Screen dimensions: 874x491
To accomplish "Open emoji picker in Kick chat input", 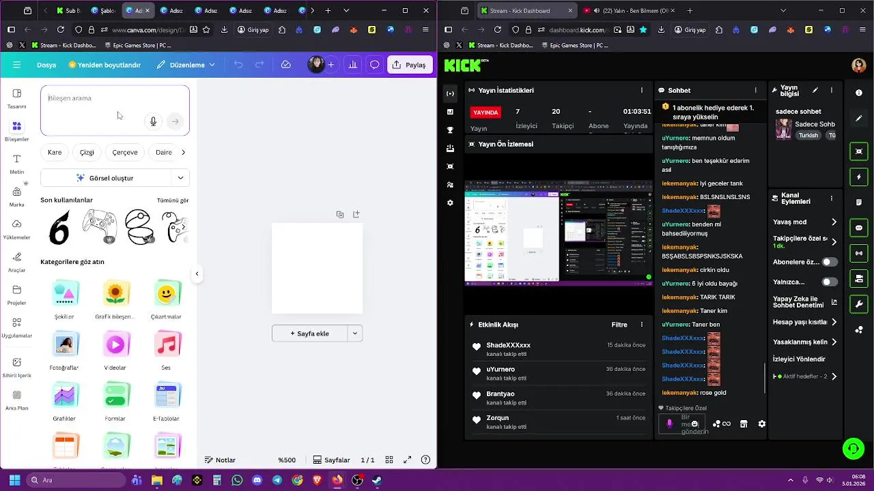I will (x=694, y=423).
